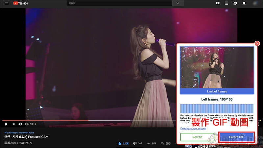263x148 pixels.
Task: Click the #Live hashtag link
Action: coord(31,133)
